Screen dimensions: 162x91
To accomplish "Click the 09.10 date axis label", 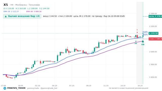I will click(x=89, y=86).
